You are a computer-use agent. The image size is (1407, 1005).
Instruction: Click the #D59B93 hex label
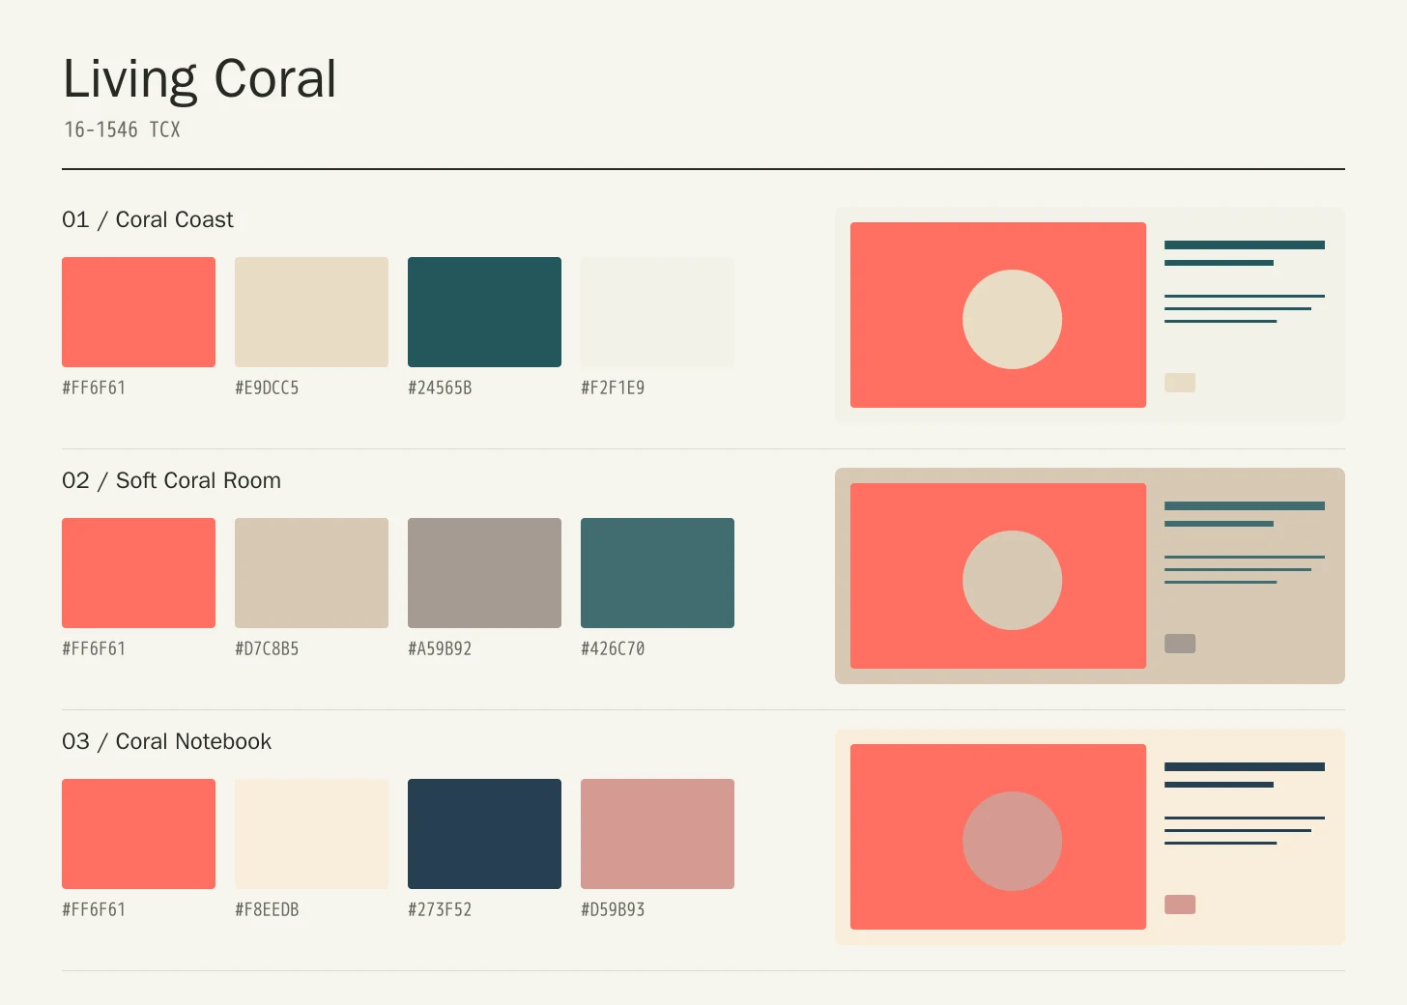coord(613,909)
